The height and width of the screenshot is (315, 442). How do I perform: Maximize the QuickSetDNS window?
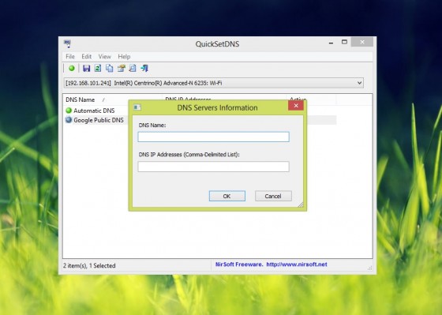click(x=344, y=42)
